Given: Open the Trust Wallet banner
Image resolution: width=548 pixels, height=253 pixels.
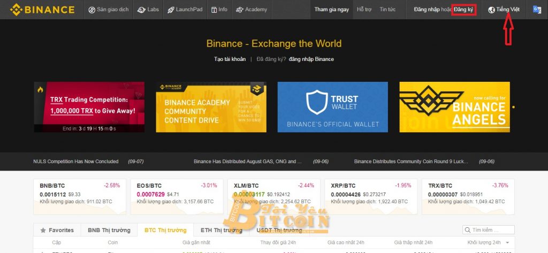Looking at the screenshot, I should (333, 107).
